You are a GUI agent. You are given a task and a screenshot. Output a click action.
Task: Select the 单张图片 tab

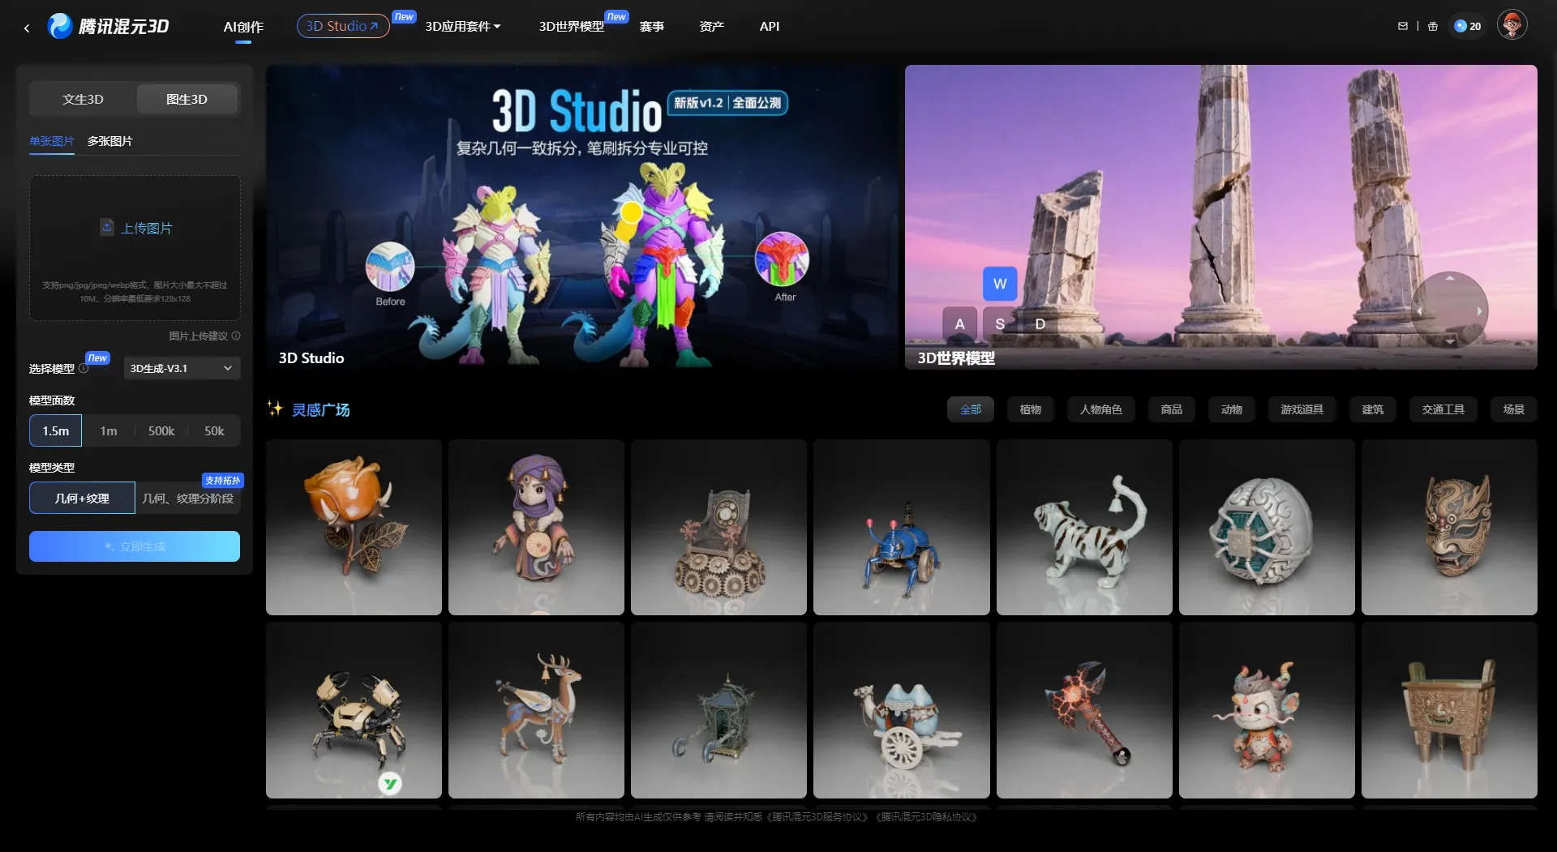52,141
